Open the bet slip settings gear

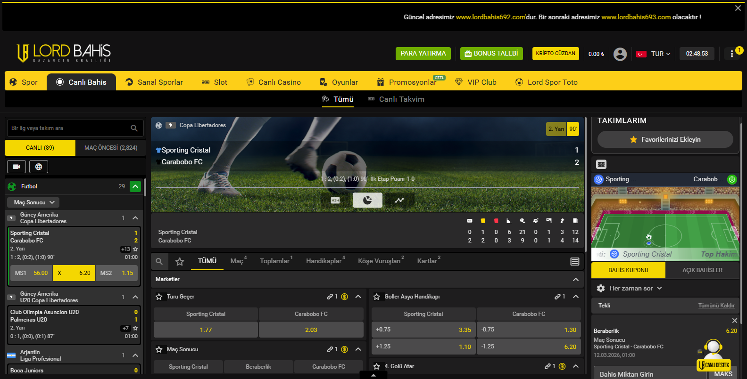point(601,288)
